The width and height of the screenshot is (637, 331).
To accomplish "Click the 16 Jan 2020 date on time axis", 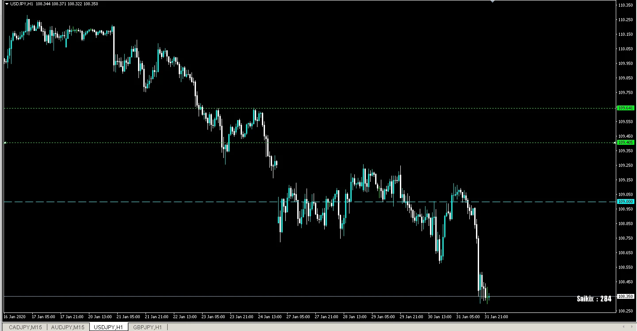I will coord(15,316).
